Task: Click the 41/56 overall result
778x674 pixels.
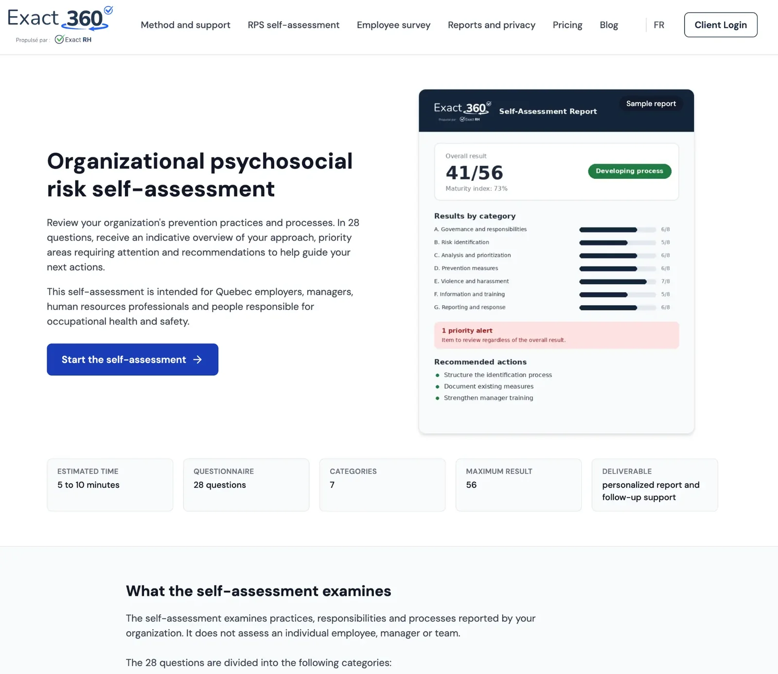Action: (x=474, y=173)
